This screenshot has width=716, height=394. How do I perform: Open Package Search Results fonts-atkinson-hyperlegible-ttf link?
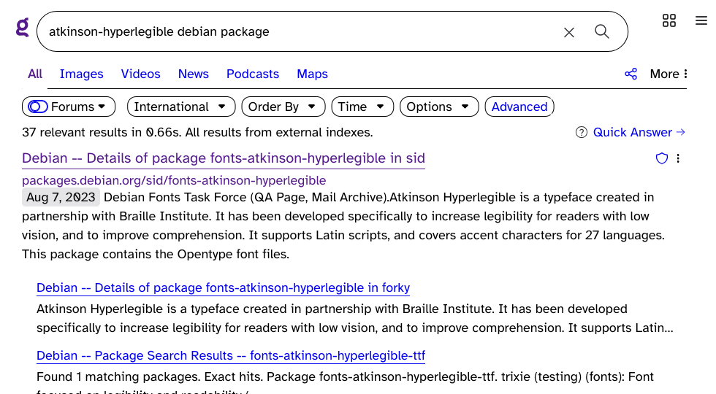[231, 356]
